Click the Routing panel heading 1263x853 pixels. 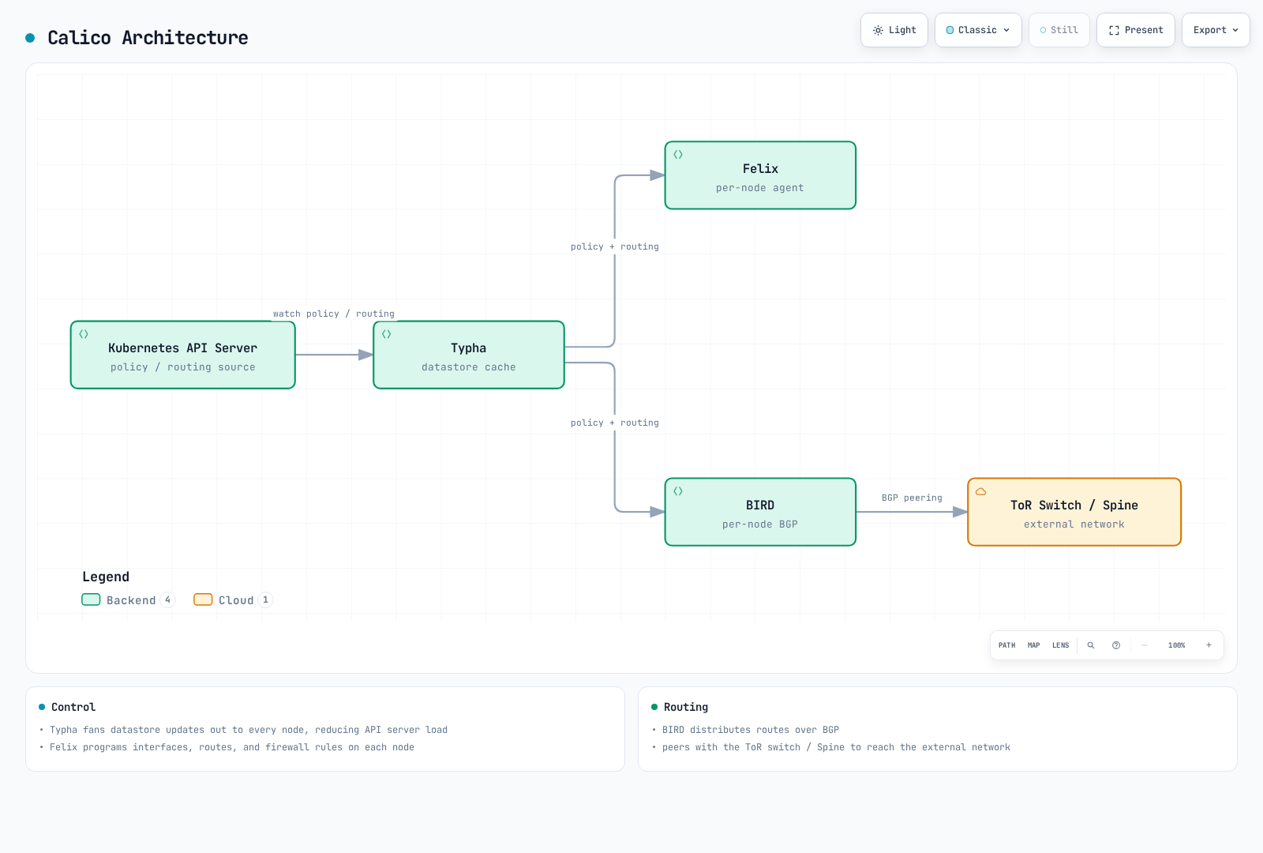click(686, 707)
